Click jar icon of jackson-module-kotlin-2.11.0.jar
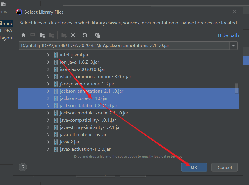Screen dimensions: 249x185 coord(56,113)
